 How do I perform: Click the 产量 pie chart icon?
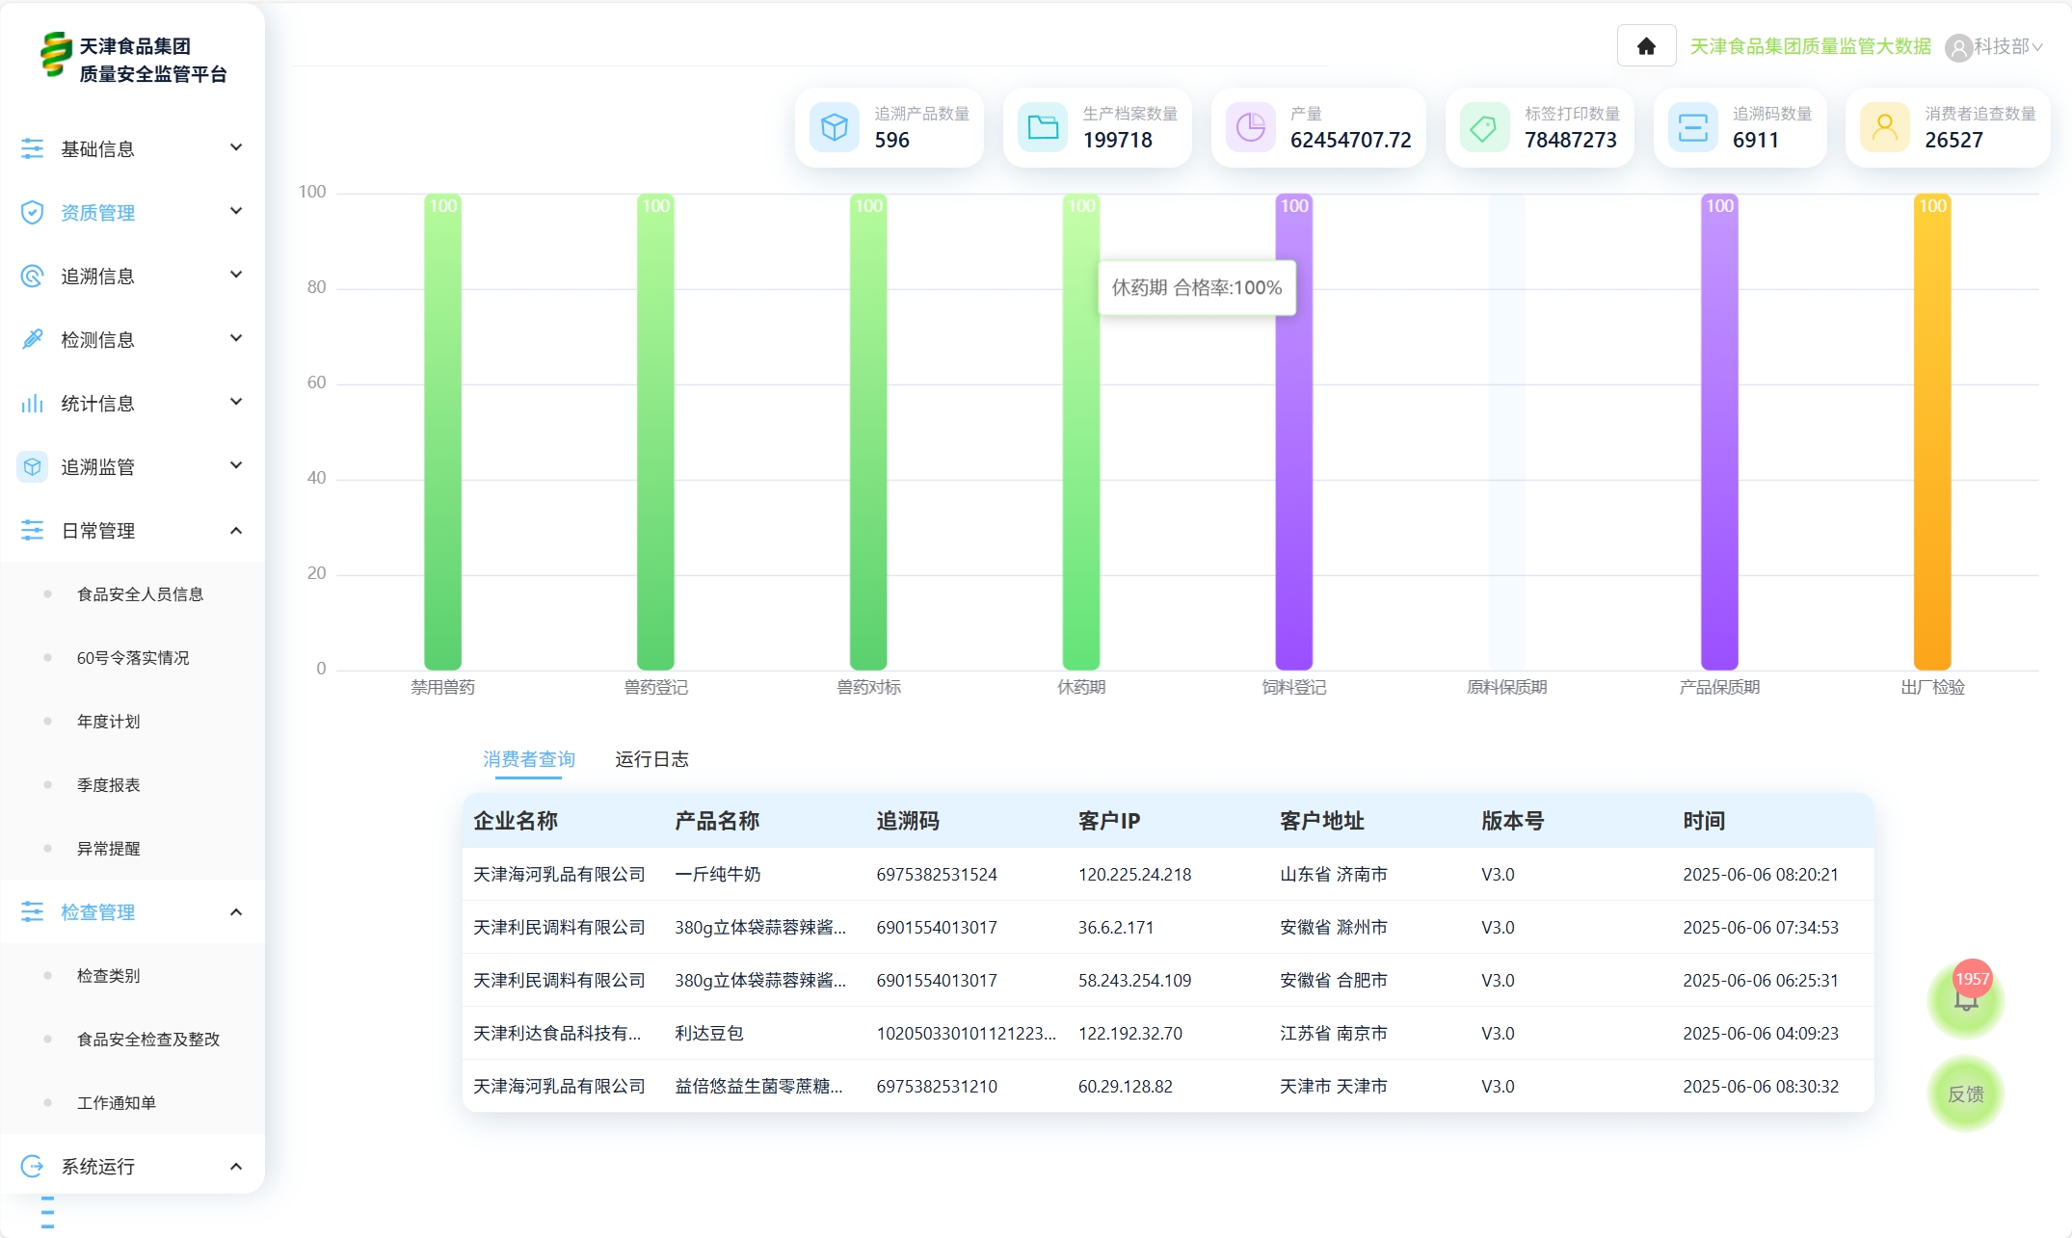(1251, 127)
